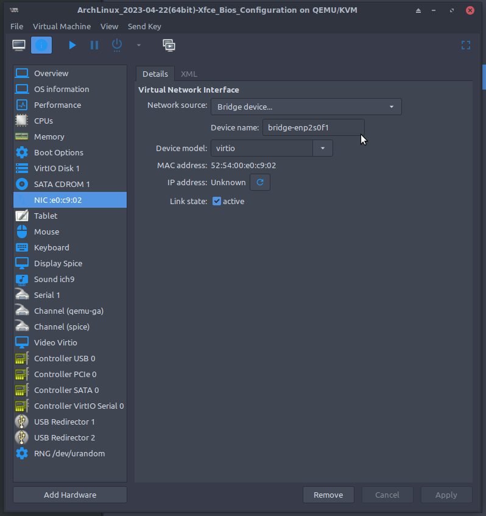Open the manage snapshots toolbar icon
The height and width of the screenshot is (516, 486).
coord(169,45)
